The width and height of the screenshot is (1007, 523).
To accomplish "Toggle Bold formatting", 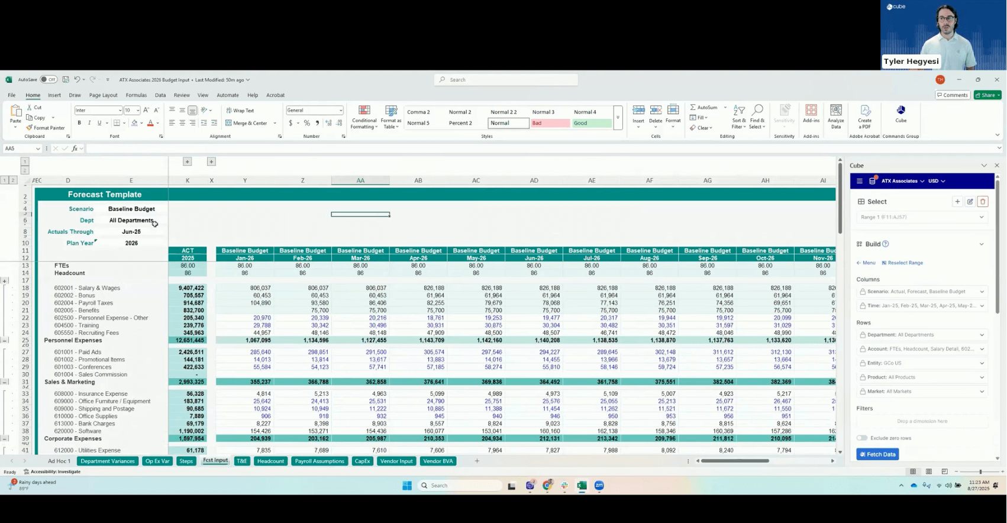I will click(79, 123).
